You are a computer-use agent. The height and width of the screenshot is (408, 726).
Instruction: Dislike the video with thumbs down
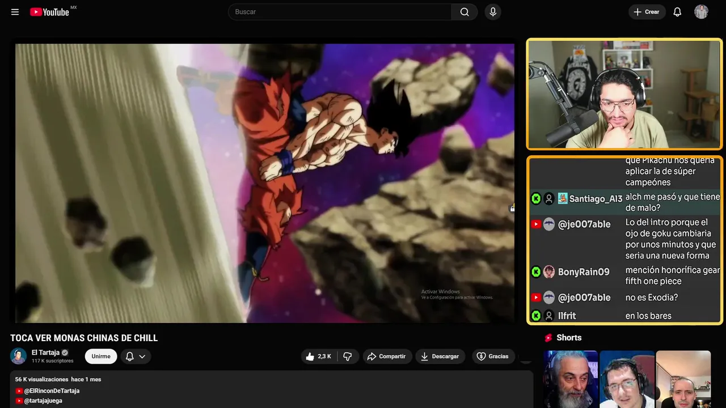click(348, 356)
